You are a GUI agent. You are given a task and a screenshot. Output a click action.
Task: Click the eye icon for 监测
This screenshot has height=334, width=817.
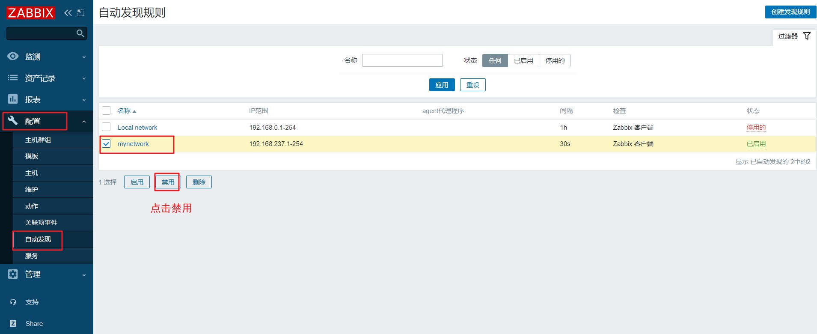tap(13, 56)
